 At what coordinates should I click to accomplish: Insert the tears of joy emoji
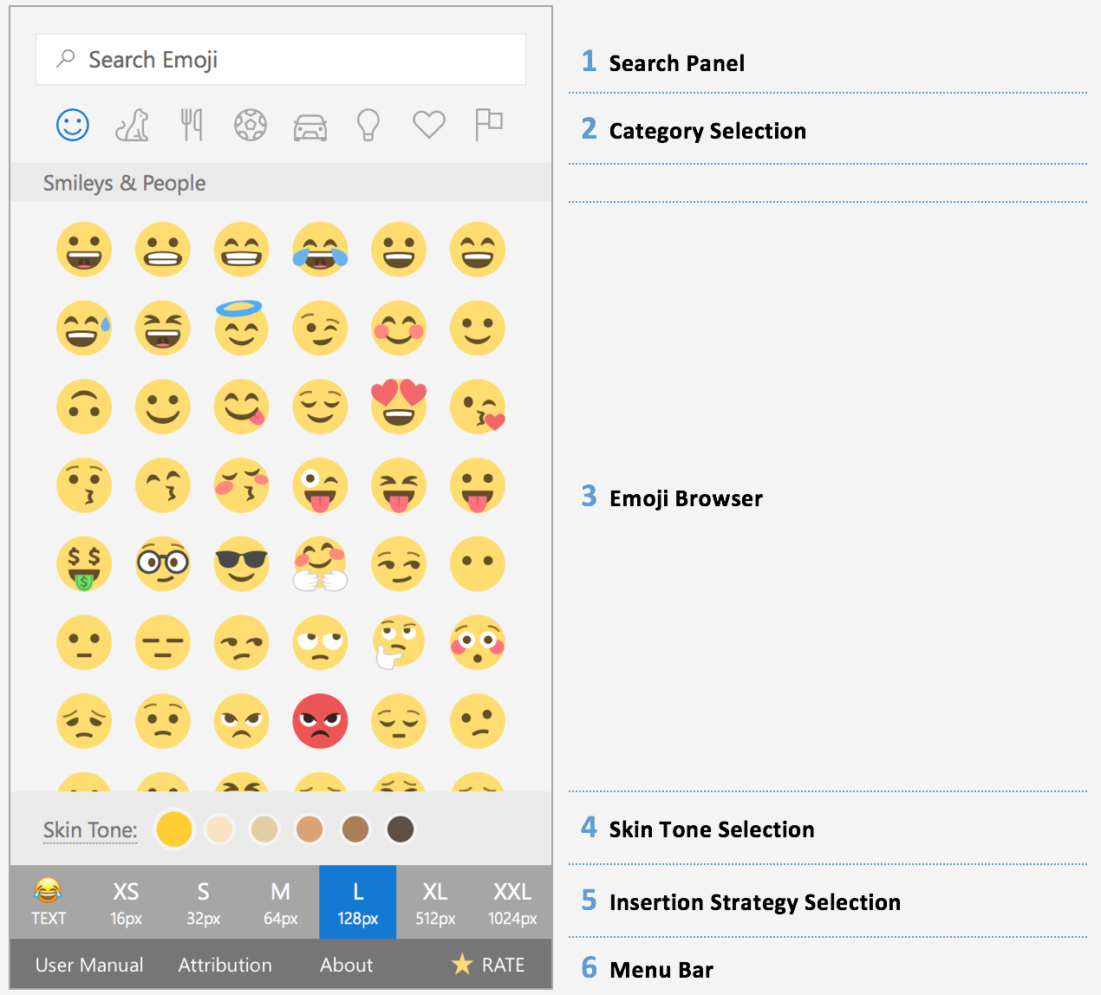(320, 250)
